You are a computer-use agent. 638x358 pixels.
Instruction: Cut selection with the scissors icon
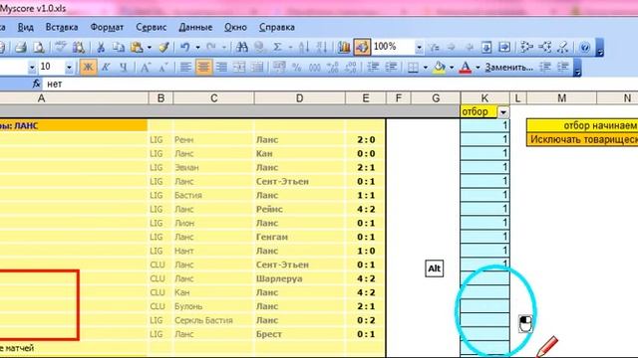pyautogui.click(x=101, y=48)
